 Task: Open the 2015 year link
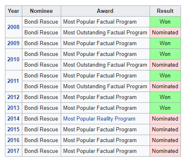click(x=13, y=129)
